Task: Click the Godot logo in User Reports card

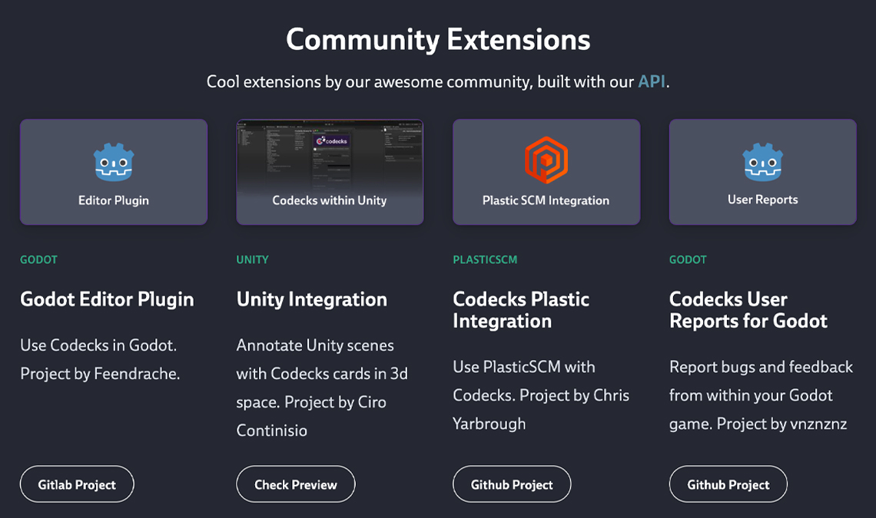Action: 762,162
